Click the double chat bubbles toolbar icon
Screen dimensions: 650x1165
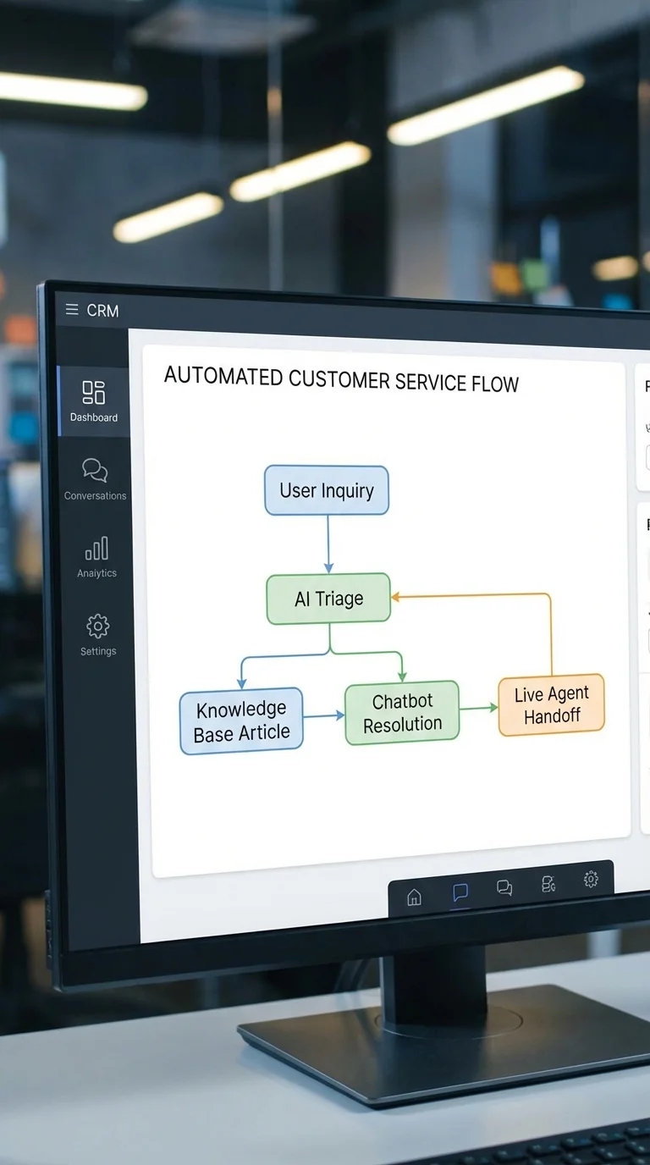click(x=504, y=887)
